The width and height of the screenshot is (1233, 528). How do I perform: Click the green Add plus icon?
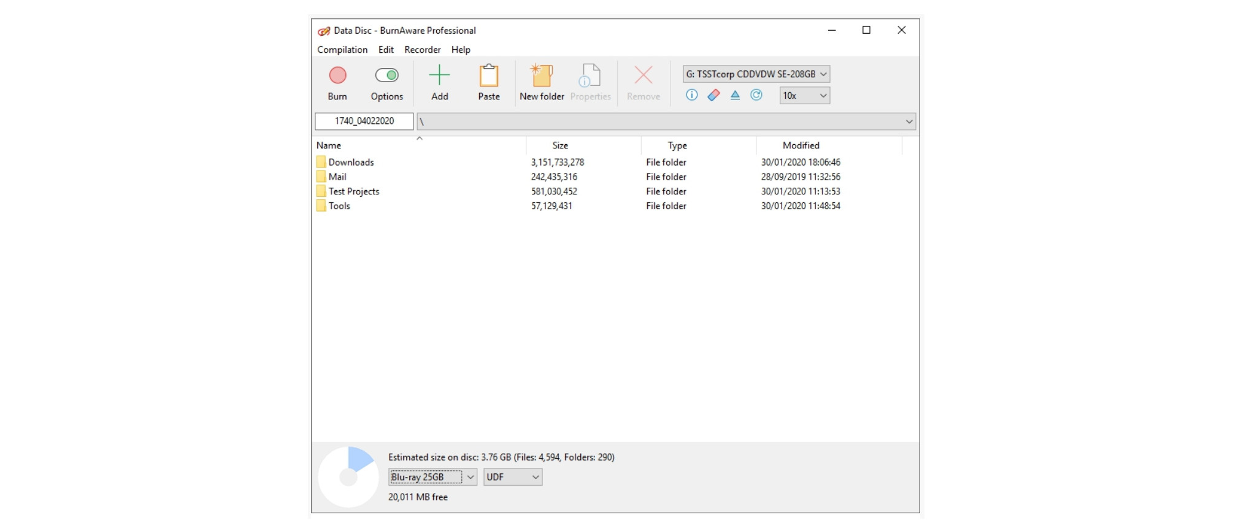[x=439, y=75]
